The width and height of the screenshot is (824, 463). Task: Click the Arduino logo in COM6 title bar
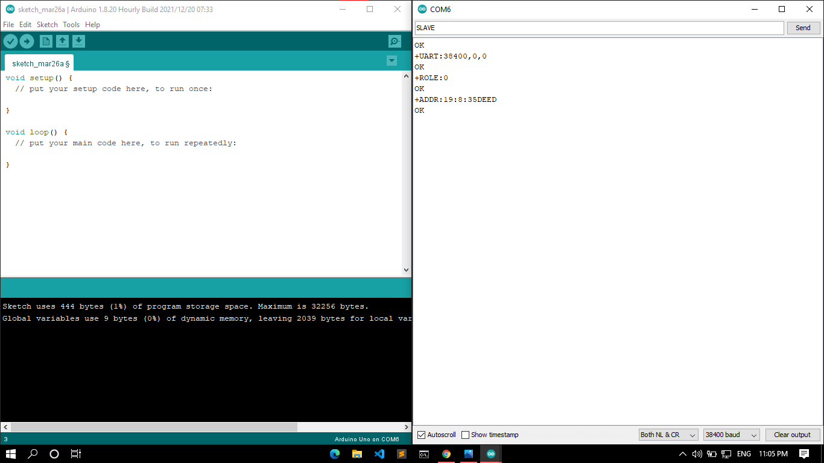(x=422, y=9)
